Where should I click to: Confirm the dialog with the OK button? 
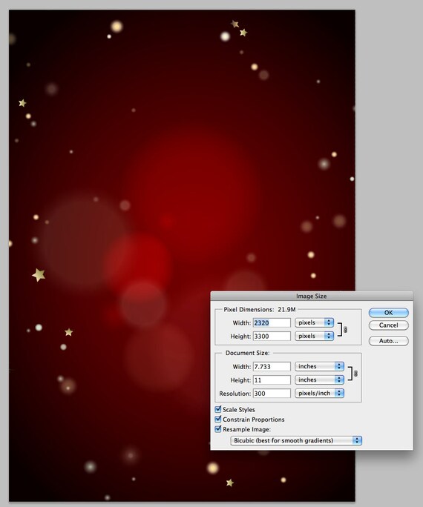(389, 313)
